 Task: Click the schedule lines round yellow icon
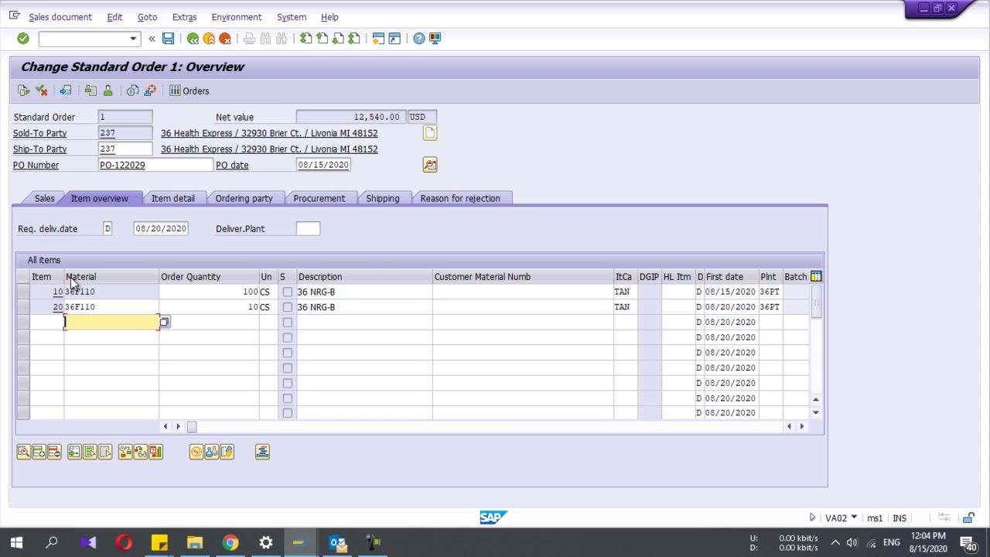pyautogui.click(x=196, y=452)
